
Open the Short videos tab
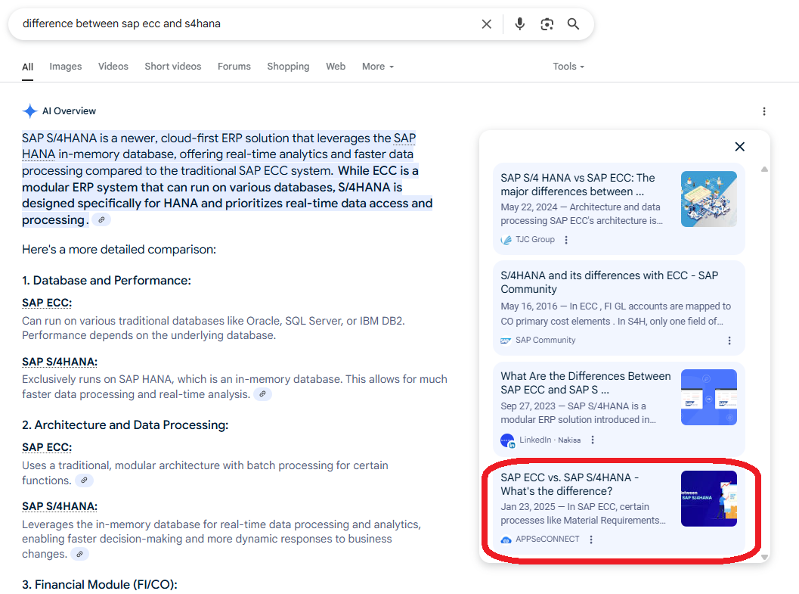click(173, 67)
